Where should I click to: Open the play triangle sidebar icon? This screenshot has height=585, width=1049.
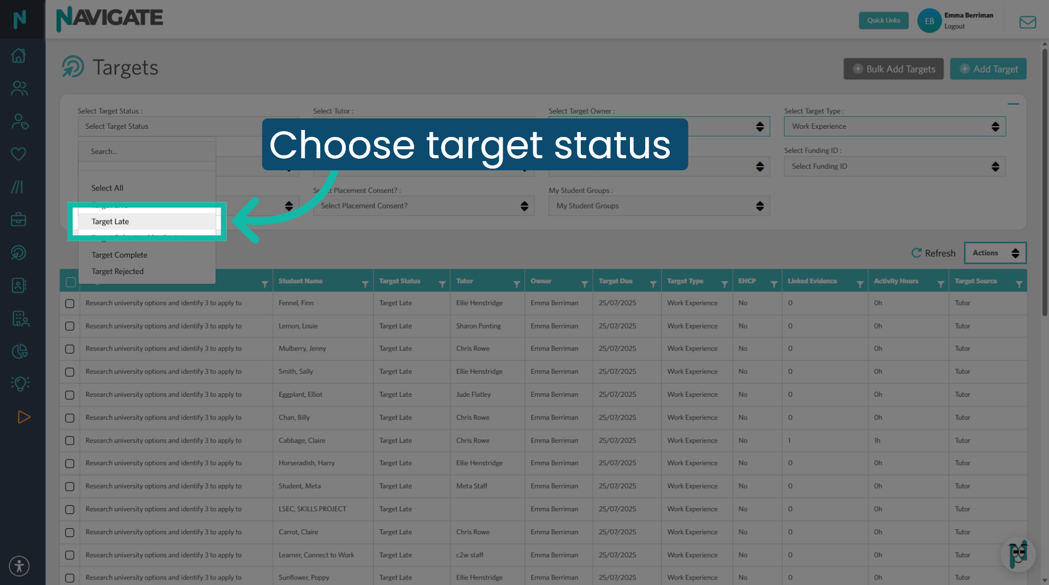(23, 417)
